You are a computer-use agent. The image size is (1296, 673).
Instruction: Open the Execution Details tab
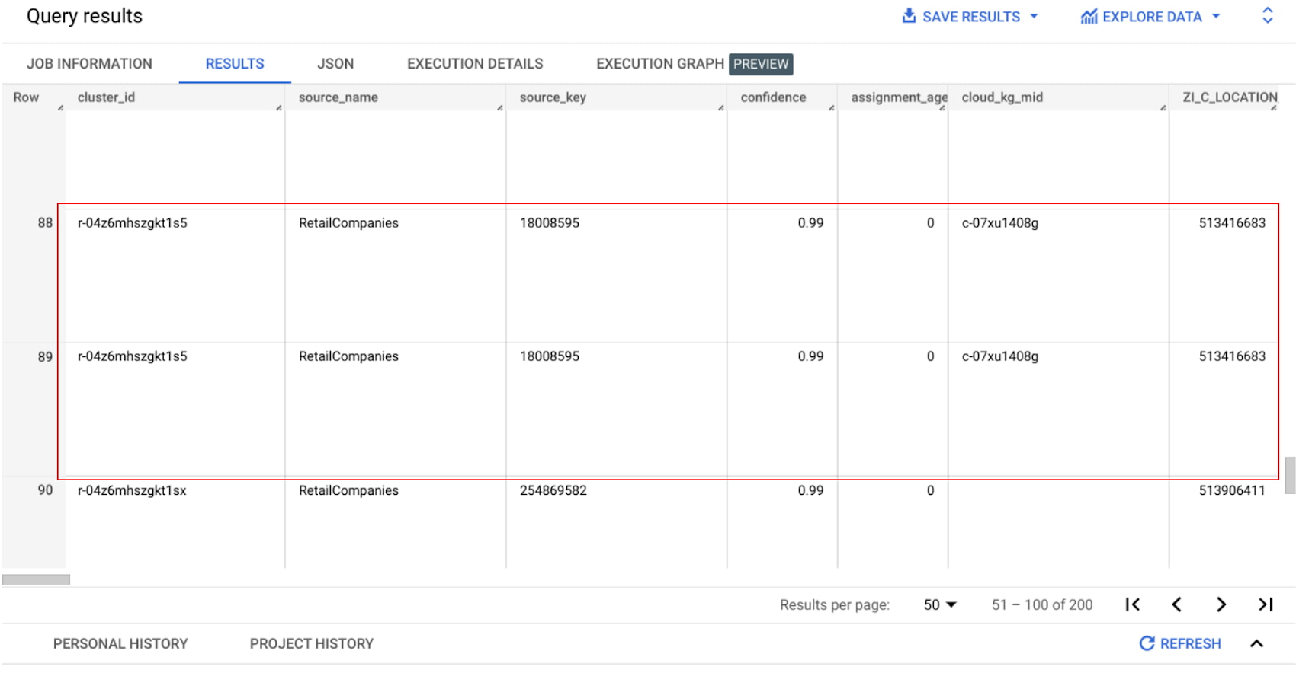coord(475,64)
